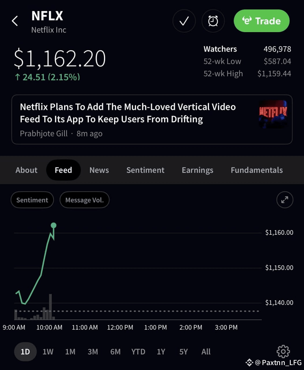Enable the Message Vol. overlay
Image resolution: width=304 pixels, height=370 pixels.
pos(85,200)
